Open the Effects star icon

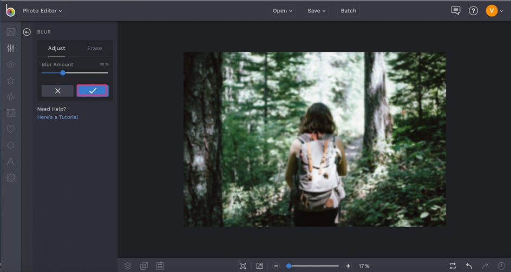pos(10,81)
